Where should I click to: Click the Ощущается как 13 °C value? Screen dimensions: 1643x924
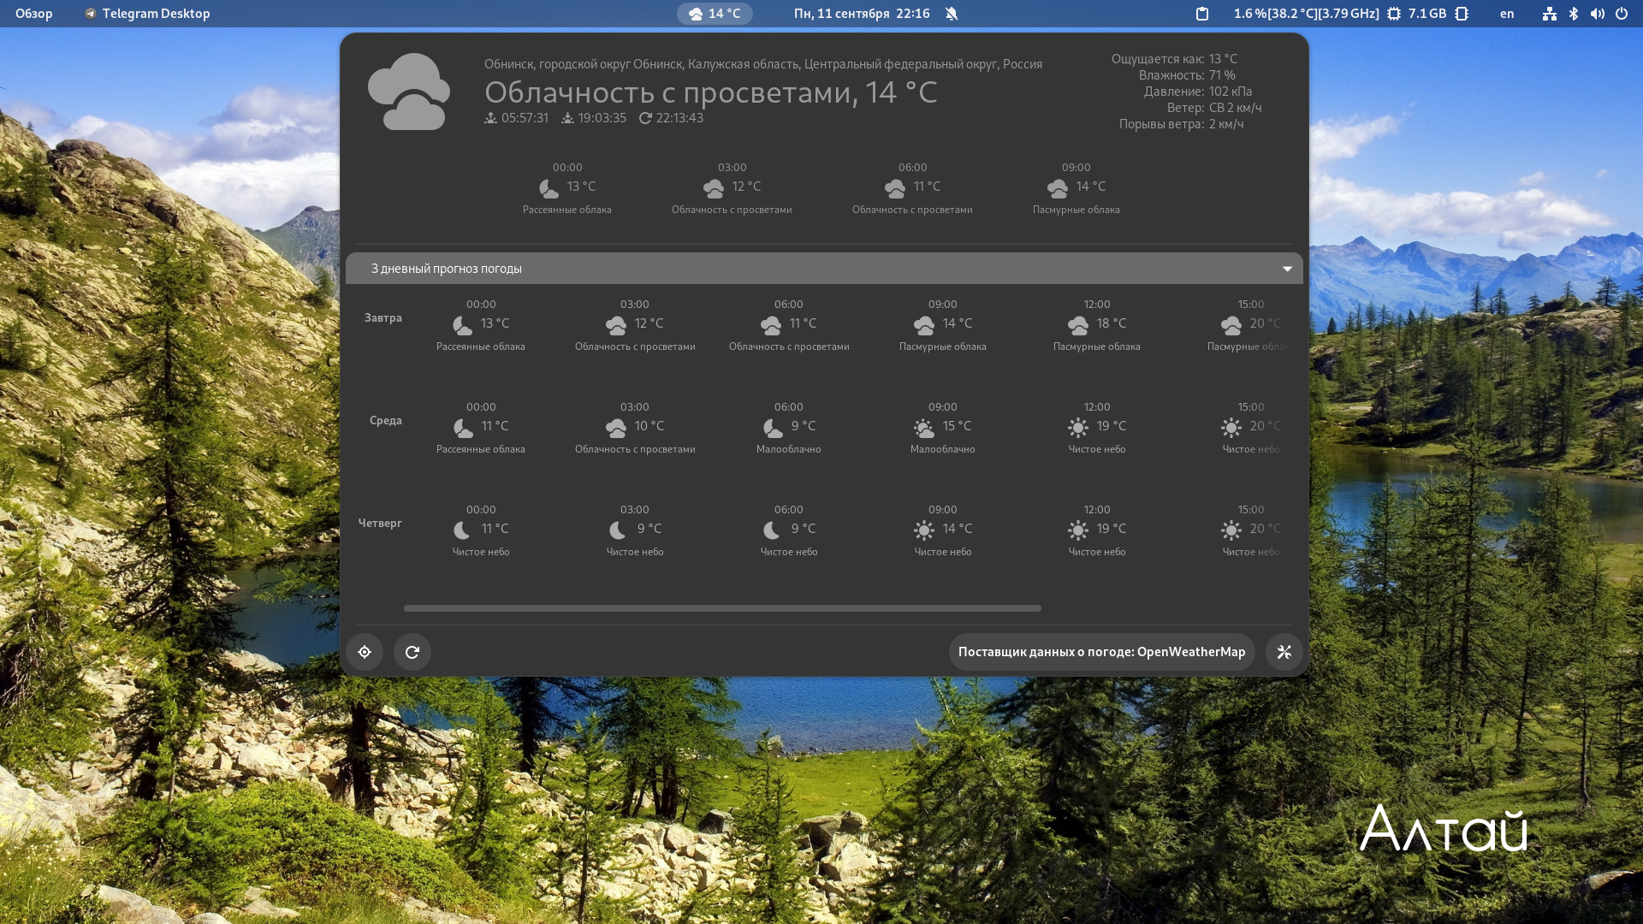[1223, 59]
